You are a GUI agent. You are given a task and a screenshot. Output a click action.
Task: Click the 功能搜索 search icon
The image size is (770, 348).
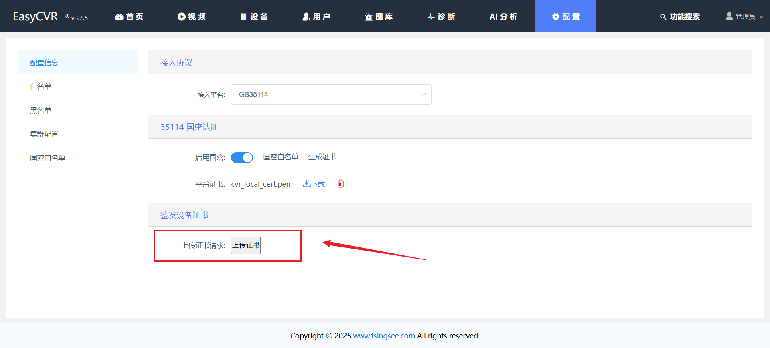[663, 17]
